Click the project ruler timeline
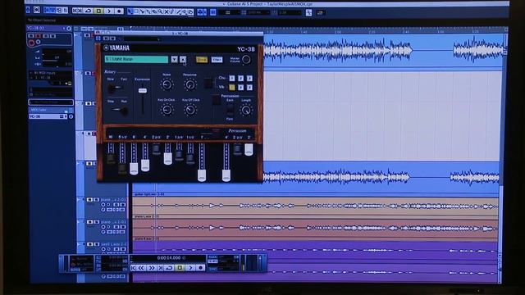The width and height of the screenshot is (525, 295). [x=318, y=30]
